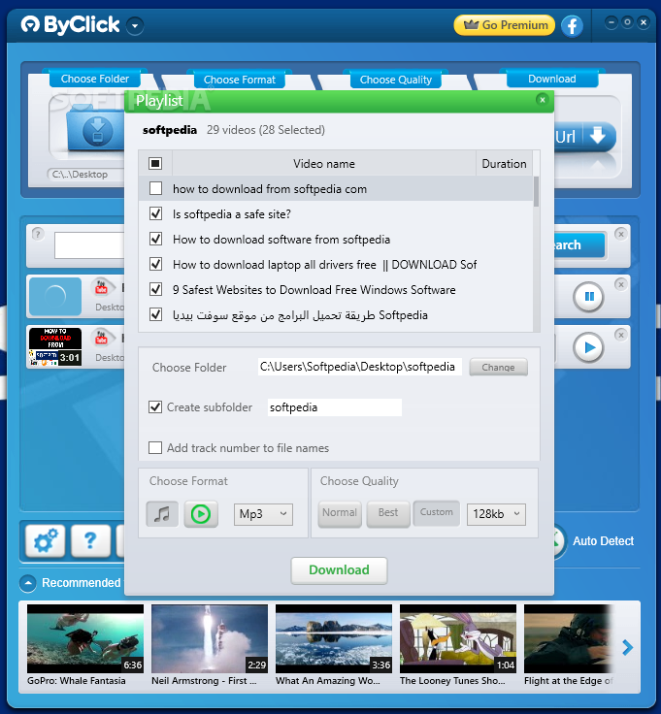Click the Change folder button

(x=498, y=367)
